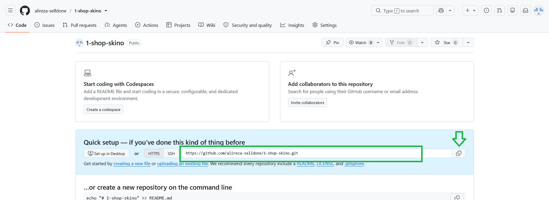Switch to the Issues tab
This screenshot has width=549, height=200.
[45, 25]
